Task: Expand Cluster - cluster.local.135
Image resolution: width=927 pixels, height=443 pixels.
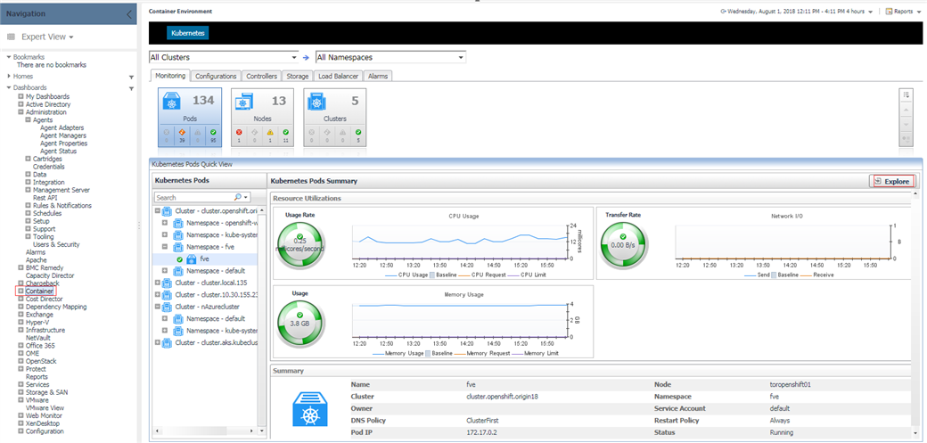Action: click(x=157, y=283)
